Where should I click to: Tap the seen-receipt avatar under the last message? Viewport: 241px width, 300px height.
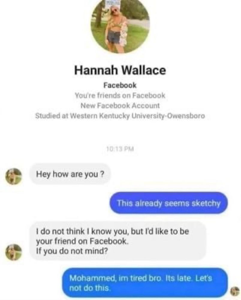click(x=235, y=292)
